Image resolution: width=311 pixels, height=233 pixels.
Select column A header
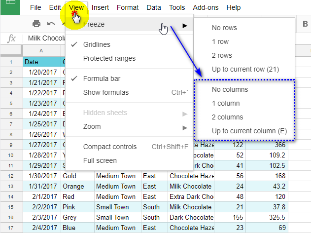coord(42,51)
